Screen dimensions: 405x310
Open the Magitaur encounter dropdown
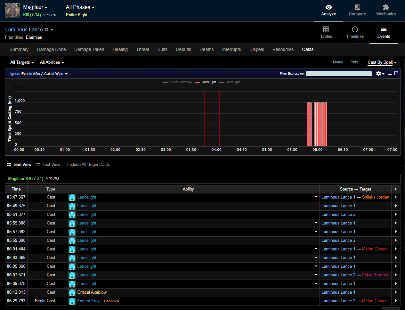click(x=35, y=7)
